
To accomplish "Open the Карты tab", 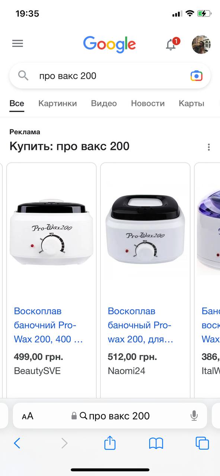I will pos(191,103).
